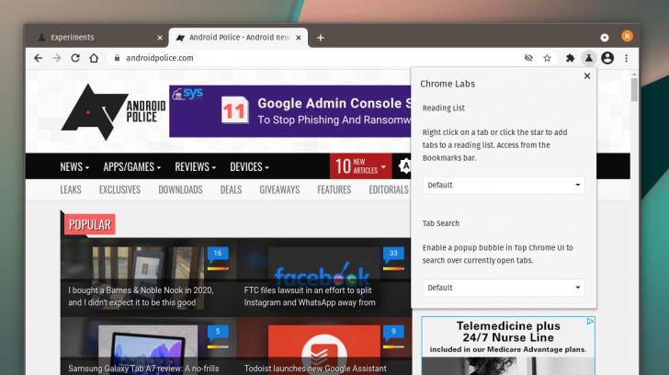Open the home page via the house icon
This screenshot has height=375, width=669.
[x=94, y=58]
